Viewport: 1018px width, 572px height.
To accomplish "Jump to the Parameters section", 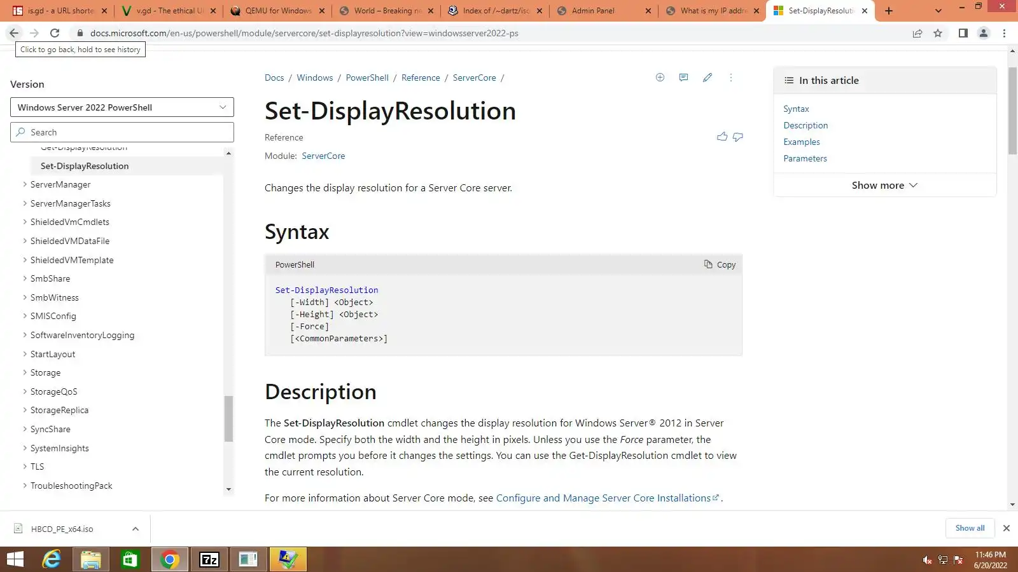I will coord(805,158).
